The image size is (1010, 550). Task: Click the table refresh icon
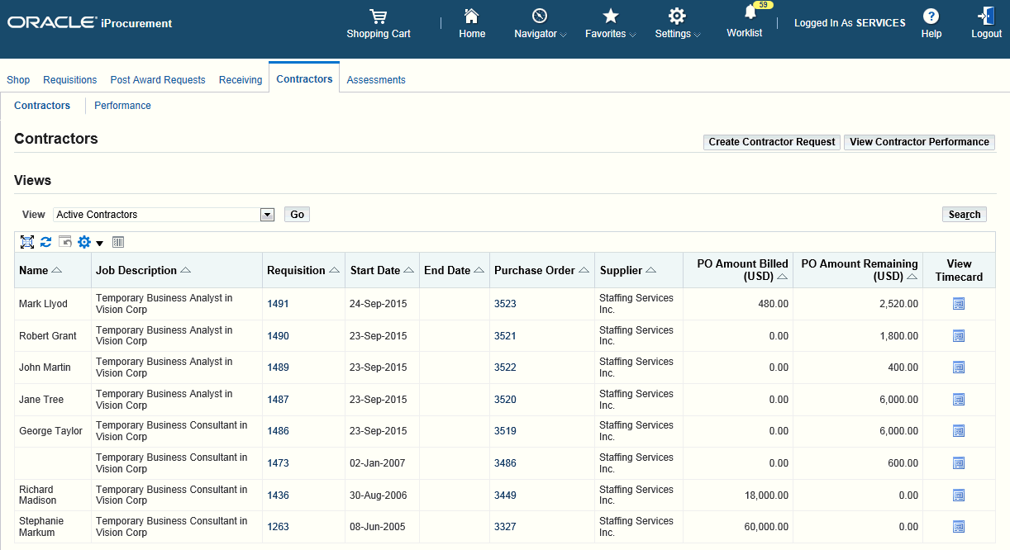click(x=46, y=242)
